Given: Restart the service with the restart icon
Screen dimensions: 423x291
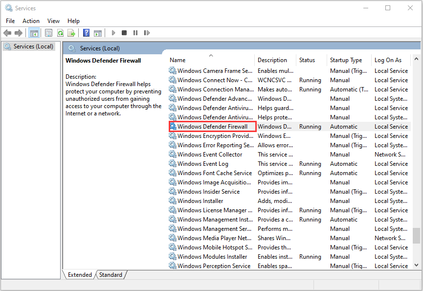Looking at the screenshot, I should pyautogui.click(x=147, y=33).
